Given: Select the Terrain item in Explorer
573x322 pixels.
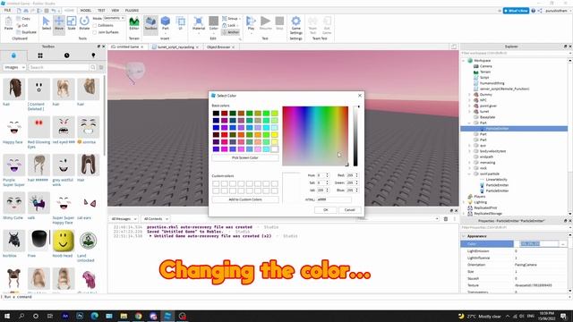Looking at the screenshot, I should pyautogui.click(x=485, y=72).
